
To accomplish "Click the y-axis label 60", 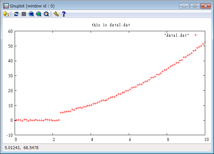I will 10,31.
